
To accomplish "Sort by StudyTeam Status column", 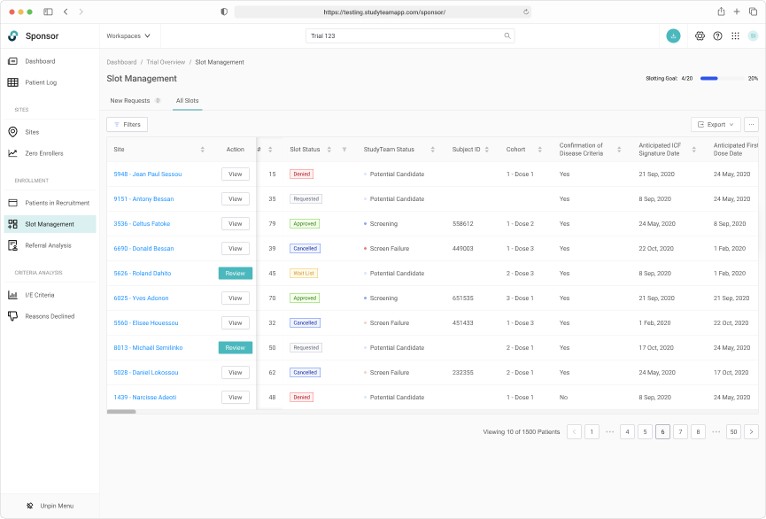I will coord(433,150).
